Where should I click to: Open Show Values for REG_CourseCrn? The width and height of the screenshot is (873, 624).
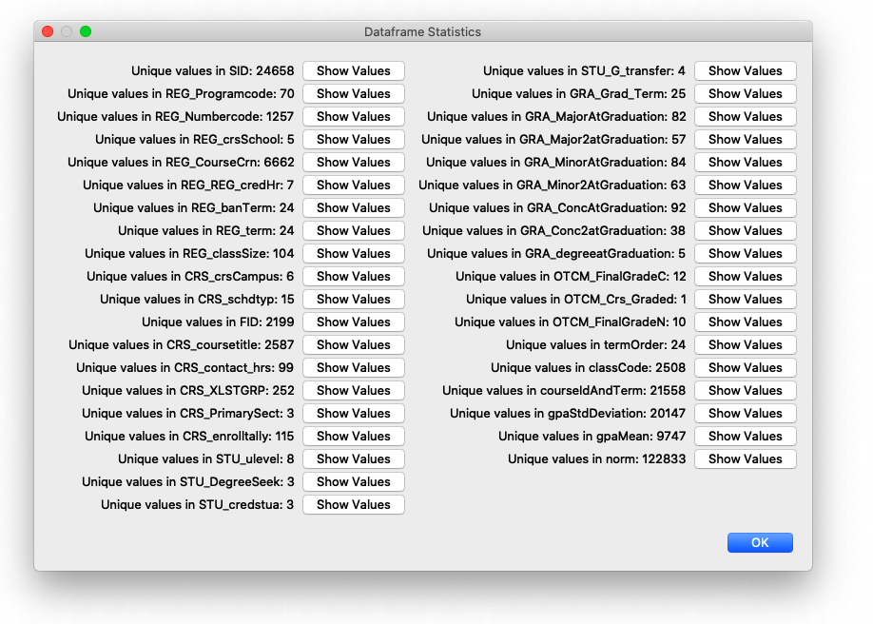click(x=353, y=162)
